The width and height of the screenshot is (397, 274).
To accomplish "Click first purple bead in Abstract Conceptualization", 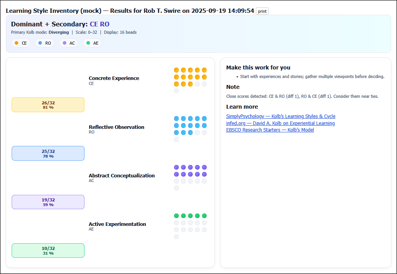I will [176, 167].
